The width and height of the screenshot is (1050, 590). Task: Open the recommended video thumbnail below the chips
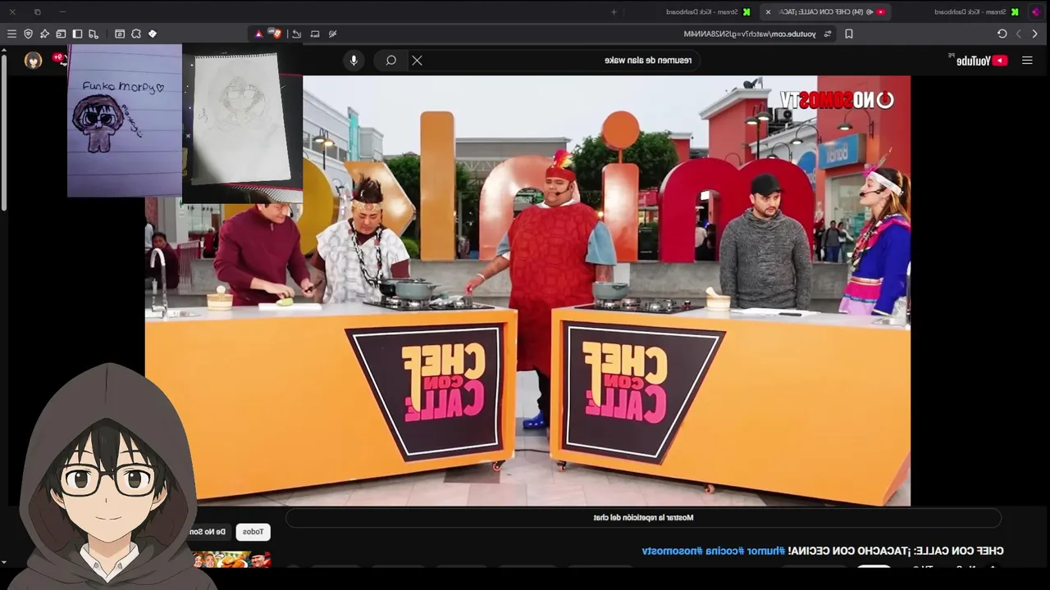(232, 560)
